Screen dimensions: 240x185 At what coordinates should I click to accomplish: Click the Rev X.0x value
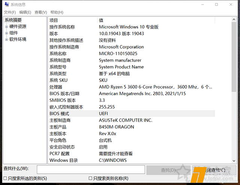click(x=108, y=134)
